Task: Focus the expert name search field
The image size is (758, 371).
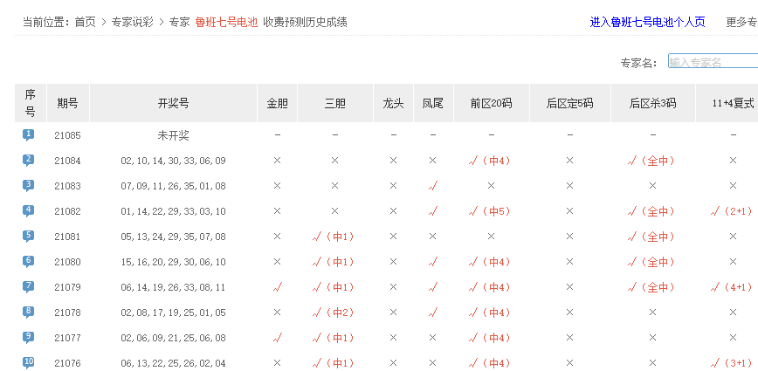Action: tap(713, 62)
